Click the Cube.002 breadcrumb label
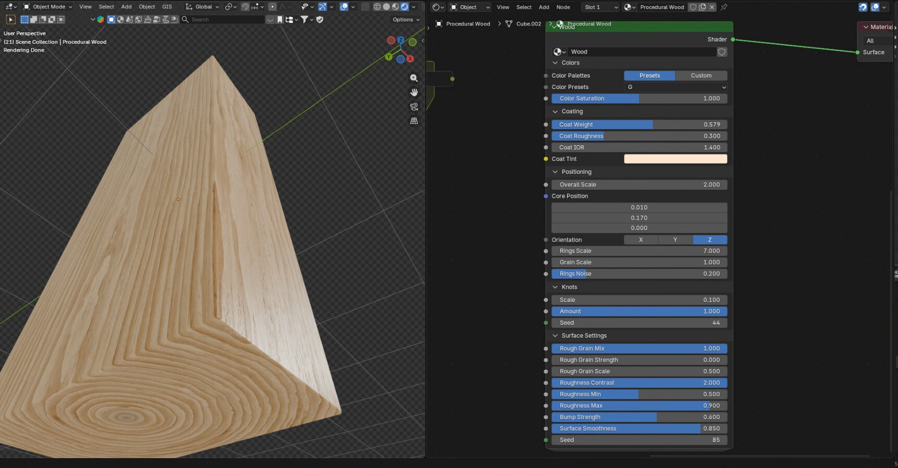This screenshot has width=898, height=468. point(528,24)
